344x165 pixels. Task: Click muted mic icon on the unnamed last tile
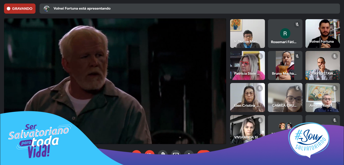[335, 120]
